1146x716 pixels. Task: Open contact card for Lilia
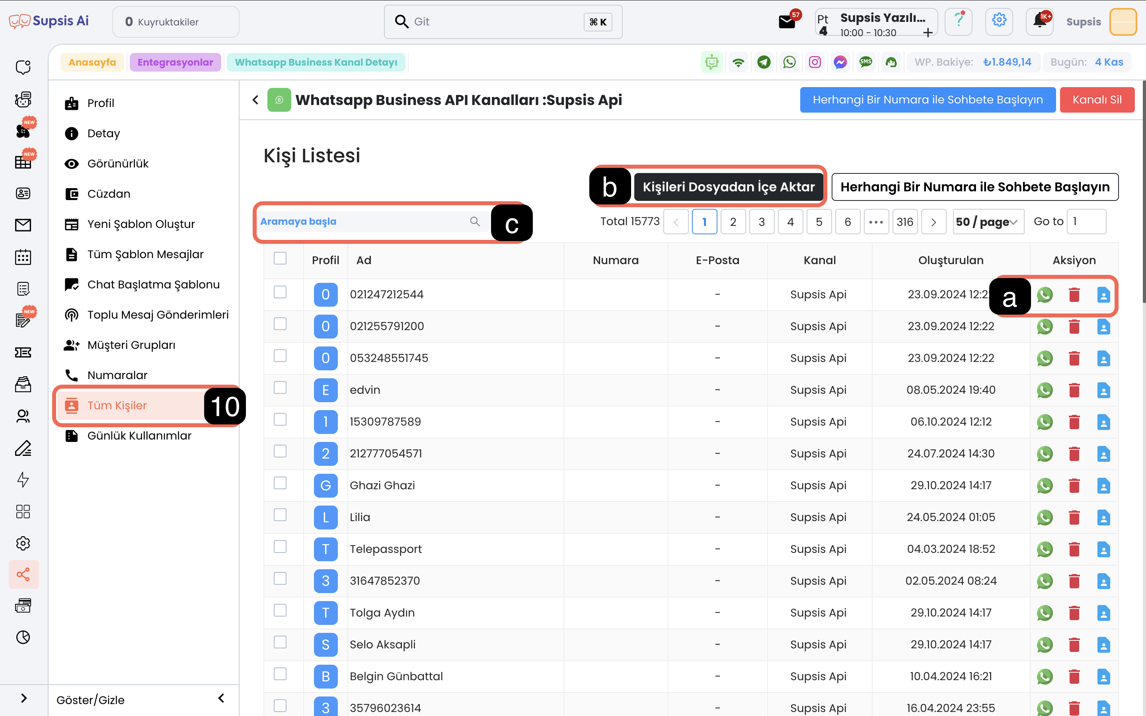click(x=1103, y=517)
